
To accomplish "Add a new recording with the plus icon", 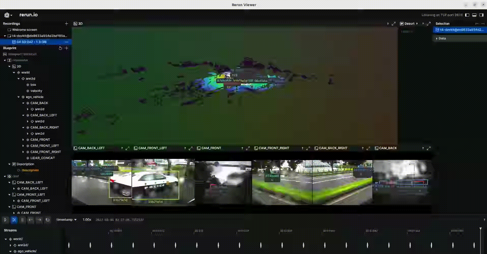I will 66,23.
